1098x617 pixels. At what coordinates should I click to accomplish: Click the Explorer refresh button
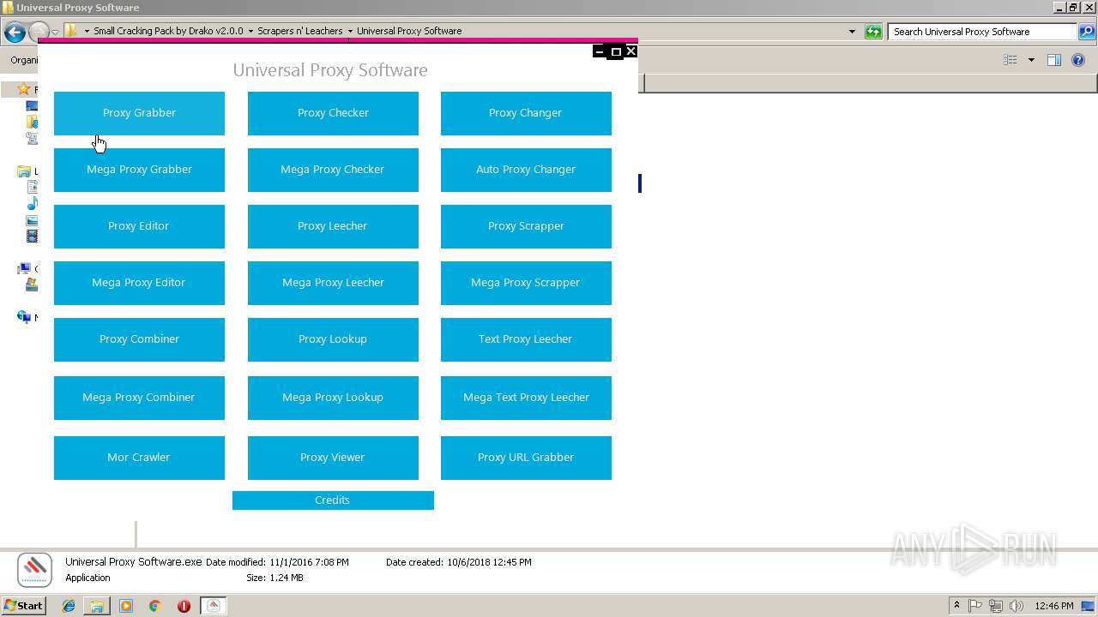click(873, 32)
